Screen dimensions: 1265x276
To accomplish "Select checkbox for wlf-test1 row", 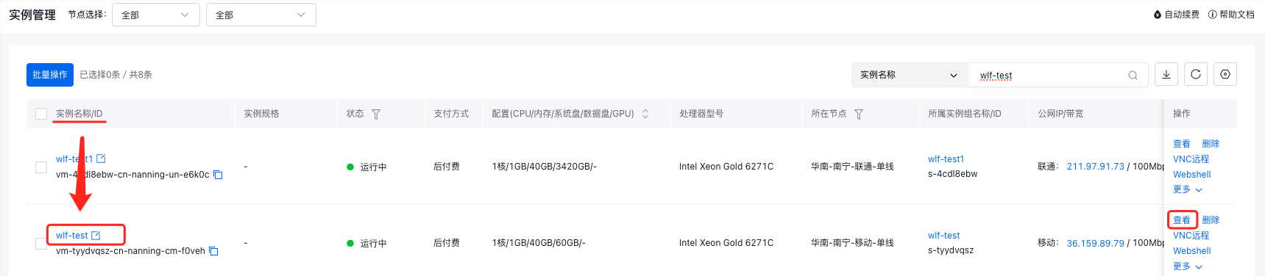I will [x=41, y=167].
